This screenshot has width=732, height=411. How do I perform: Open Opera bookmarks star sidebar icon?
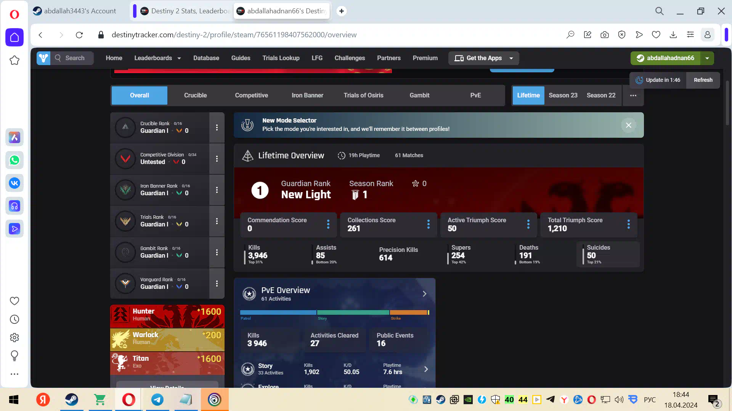14,60
